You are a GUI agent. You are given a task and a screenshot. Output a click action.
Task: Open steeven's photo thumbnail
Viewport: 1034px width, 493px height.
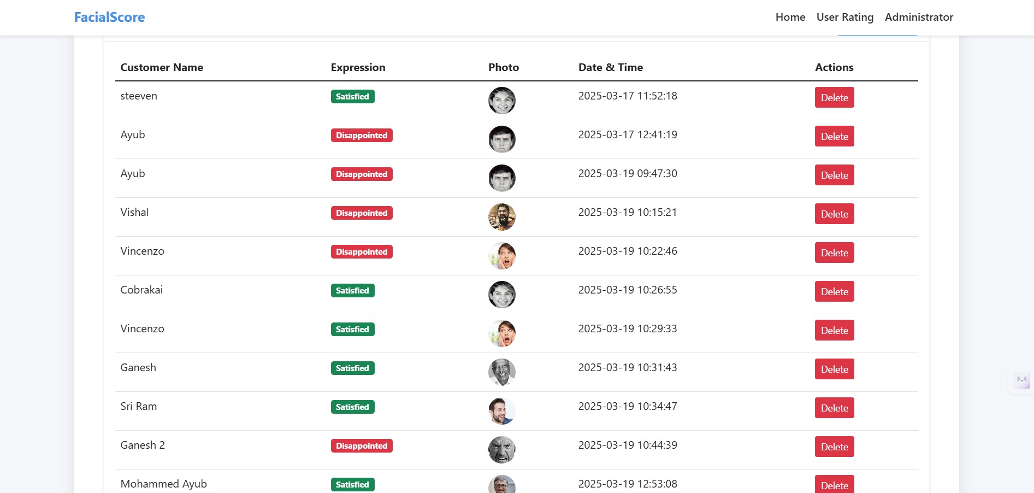pyautogui.click(x=501, y=101)
